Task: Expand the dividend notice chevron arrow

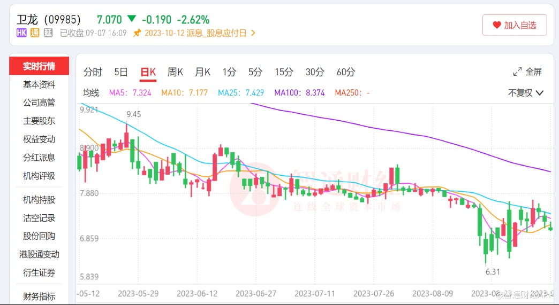Action: [253, 33]
